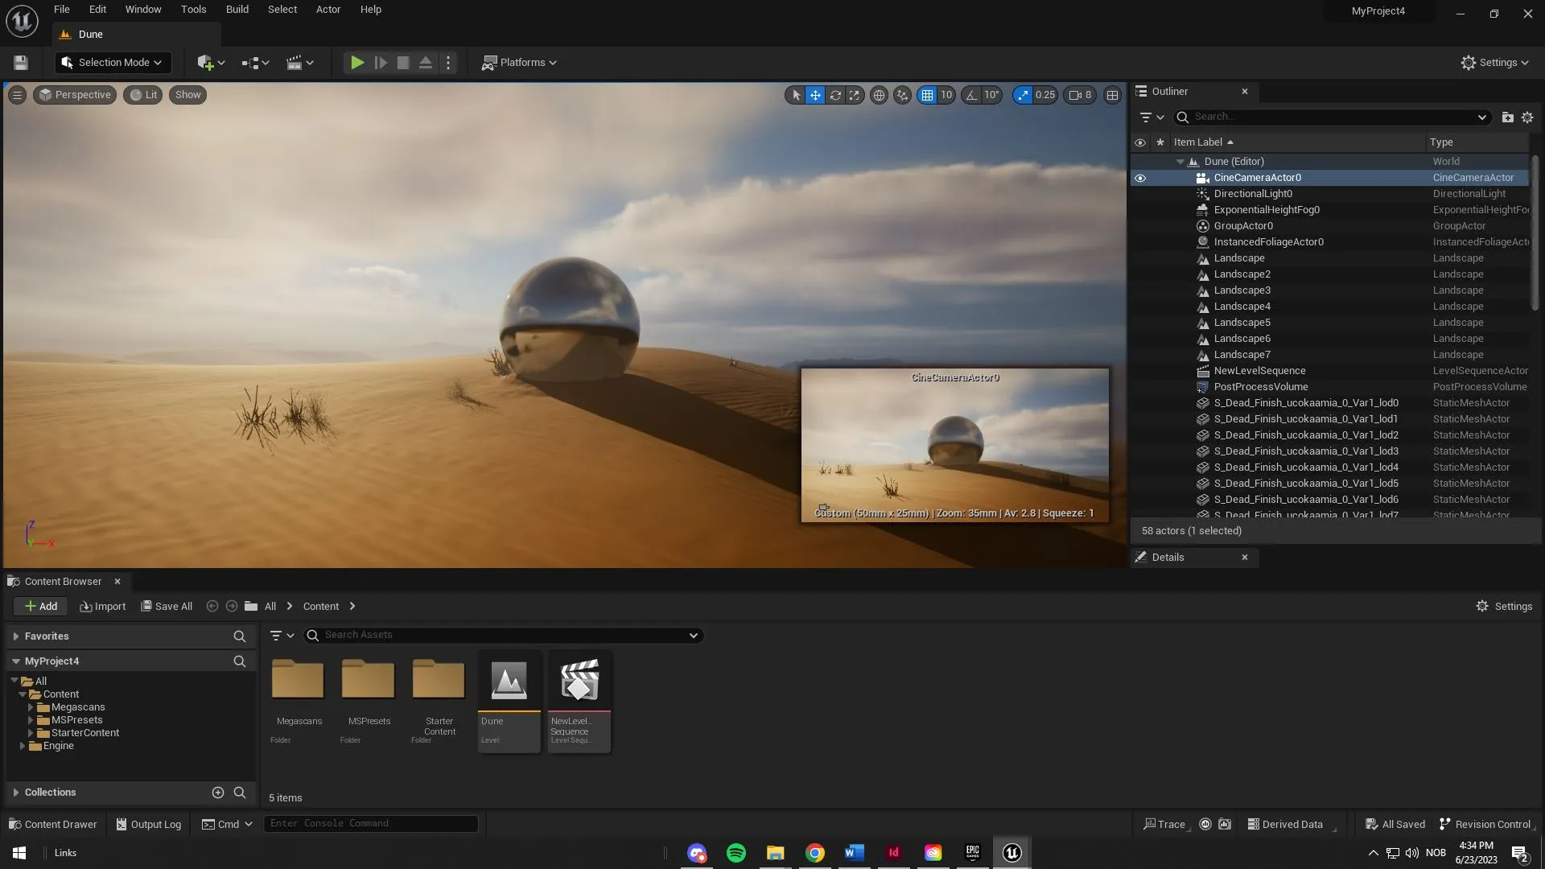Open the Output Log
Viewport: 1545px width, 869px height.
(x=148, y=825)
